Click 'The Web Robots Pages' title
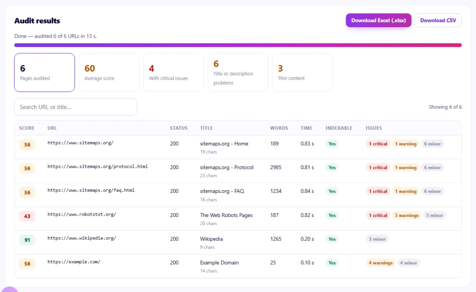This screenshot has width=476, height=292. (226, 215)
